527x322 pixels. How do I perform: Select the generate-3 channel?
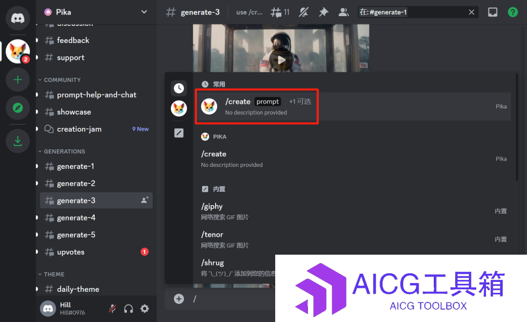click(x=96, y=201)
